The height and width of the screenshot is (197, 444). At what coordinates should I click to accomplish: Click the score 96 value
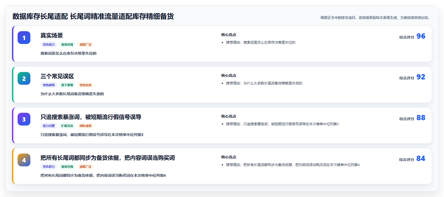pyautogui.click(x=421, y=36)
